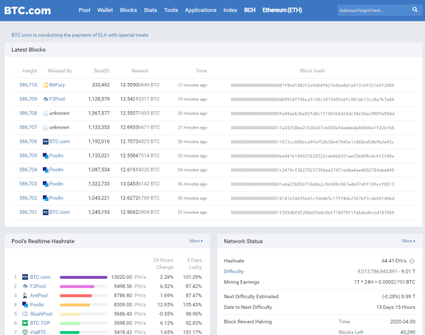Image resolution: width=425 pixels, height=335 pixels.
Task: Expand More in Pool's Realtime Hashrate
Action: (x=196, y=241)
